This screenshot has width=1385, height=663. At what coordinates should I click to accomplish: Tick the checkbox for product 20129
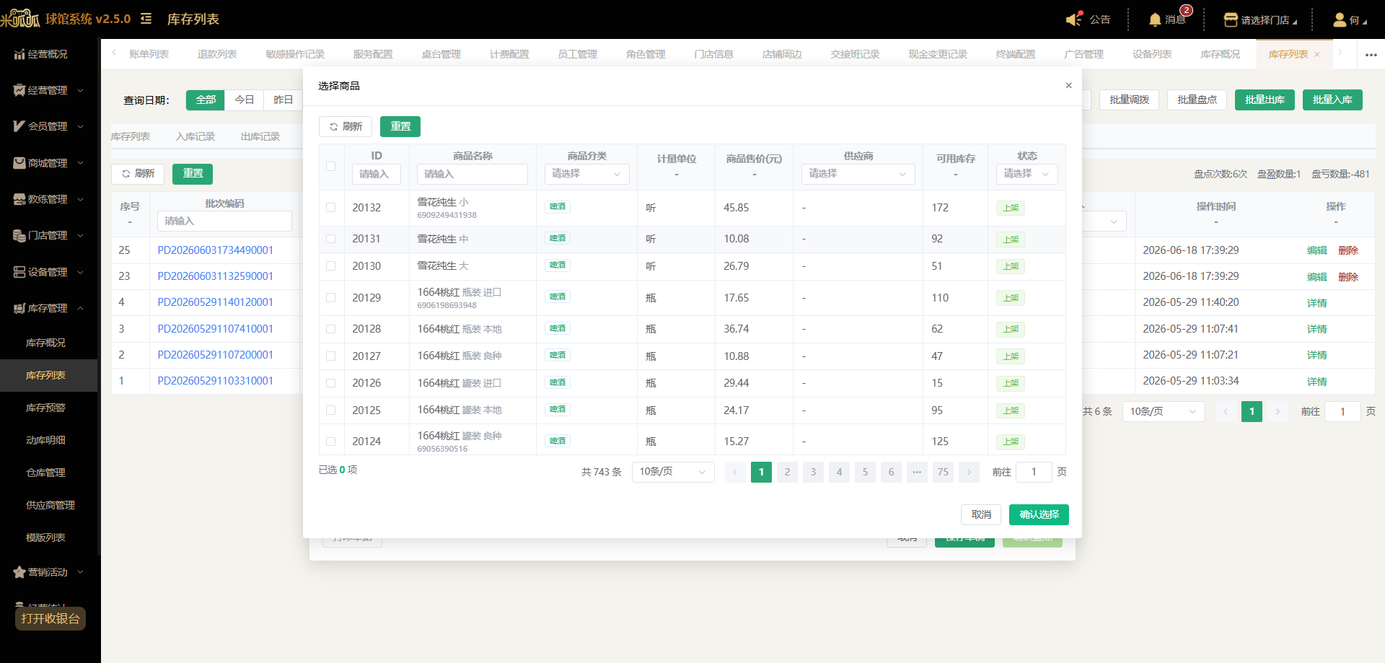pos(331,298)
